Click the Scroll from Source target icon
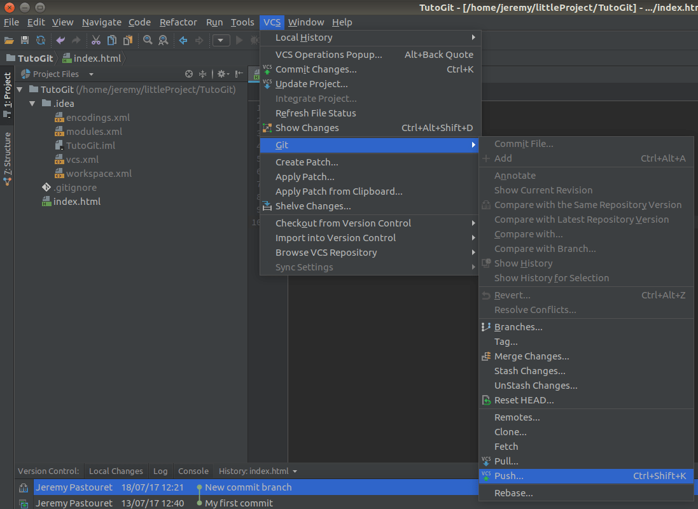The width and height of the screenshot is (698, 509). coord(189,74)
